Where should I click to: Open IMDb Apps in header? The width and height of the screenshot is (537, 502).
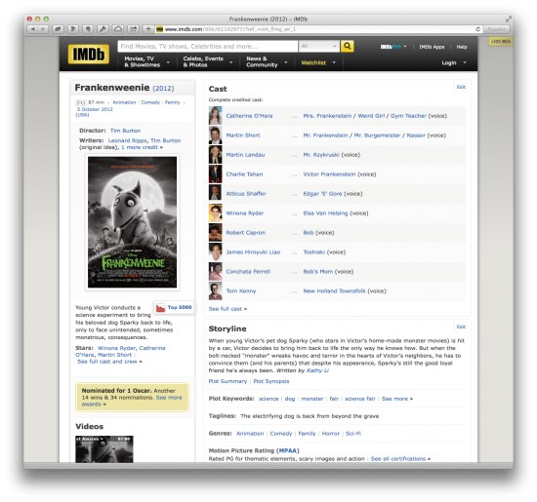tap(432, 47)
